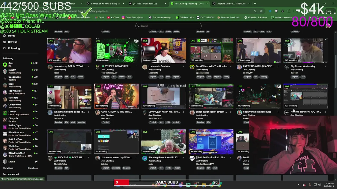The height and width of the screenshot is (189, 337).
Task: Collapse followed channels with Show Less
Action: (x=33, y=168)
